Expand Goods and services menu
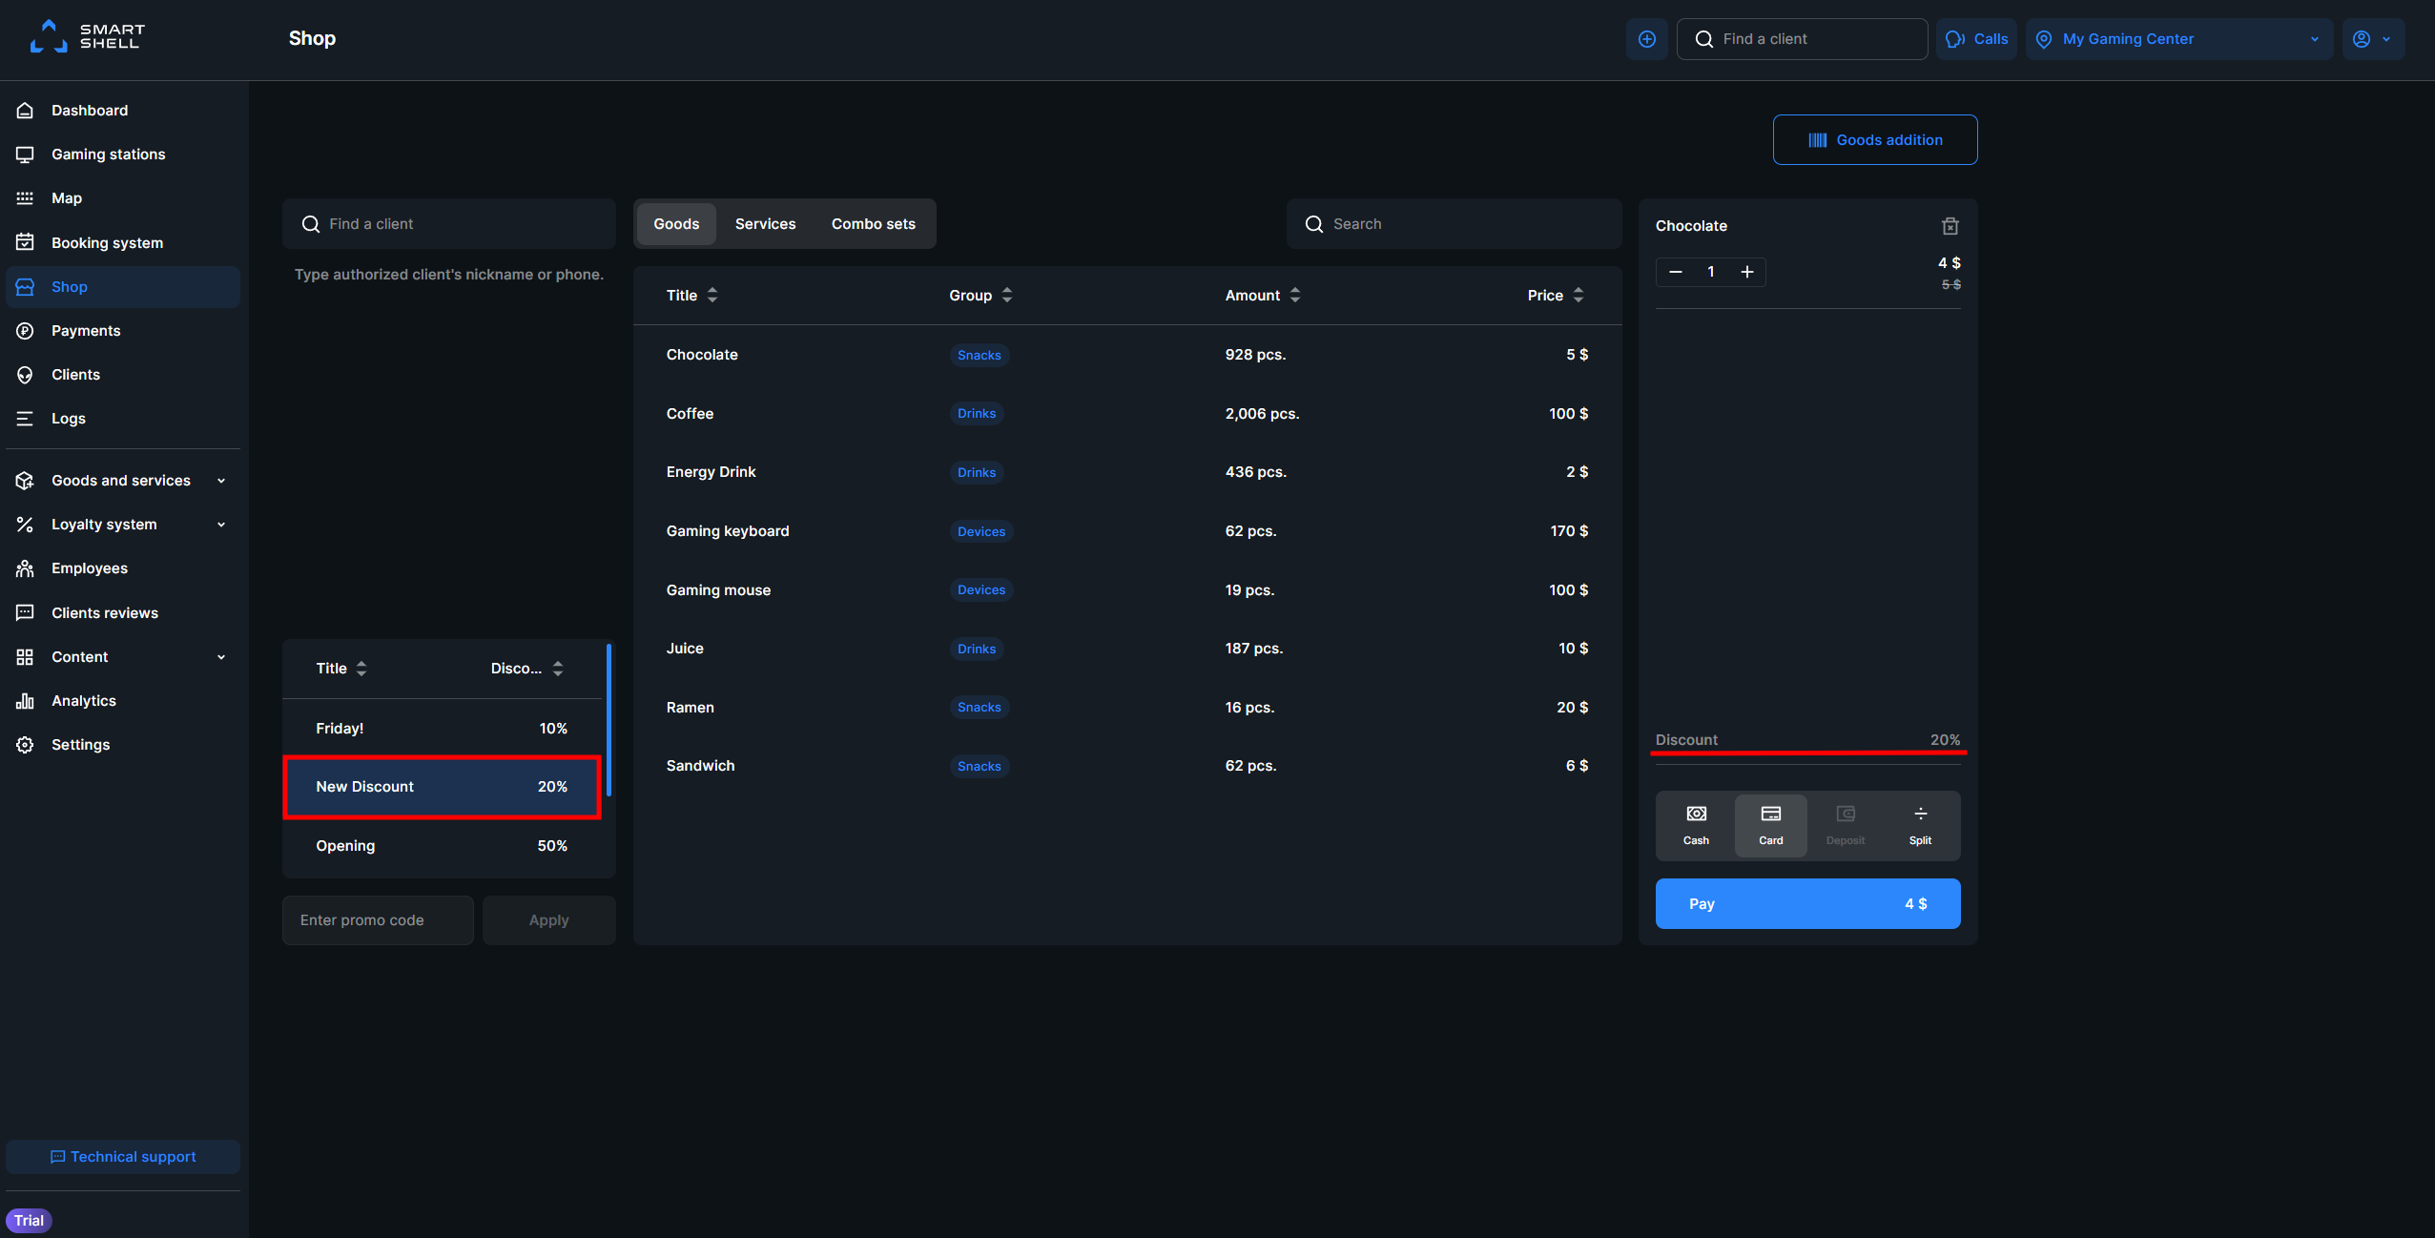Image resolution: width=2435 pixels, height=1238 pixels. 122,481
